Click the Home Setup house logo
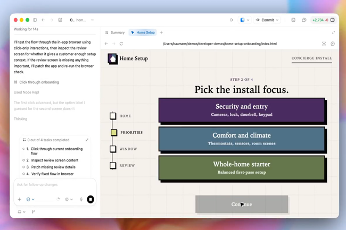Viewport: 346px width, 230px height. click(112, 58)
